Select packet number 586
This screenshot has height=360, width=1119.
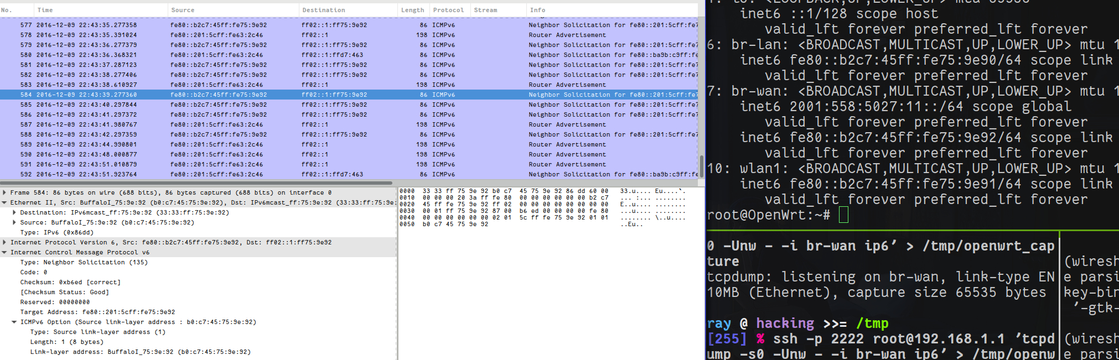pos(349,114)
